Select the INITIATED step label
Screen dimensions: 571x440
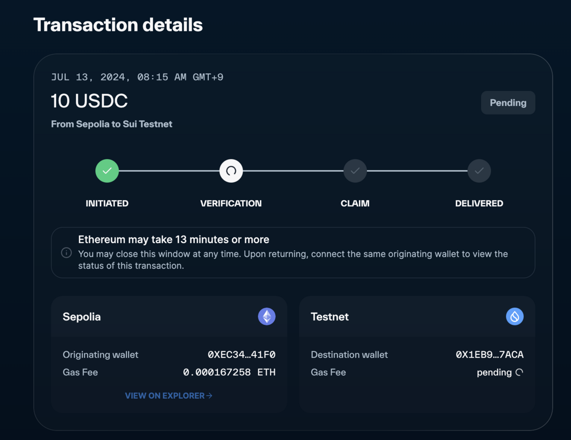tap(107, 203)
